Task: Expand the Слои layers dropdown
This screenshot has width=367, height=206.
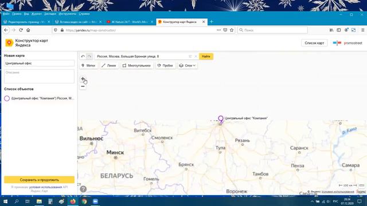Action: pyautogui.click(x=188, y=66)
